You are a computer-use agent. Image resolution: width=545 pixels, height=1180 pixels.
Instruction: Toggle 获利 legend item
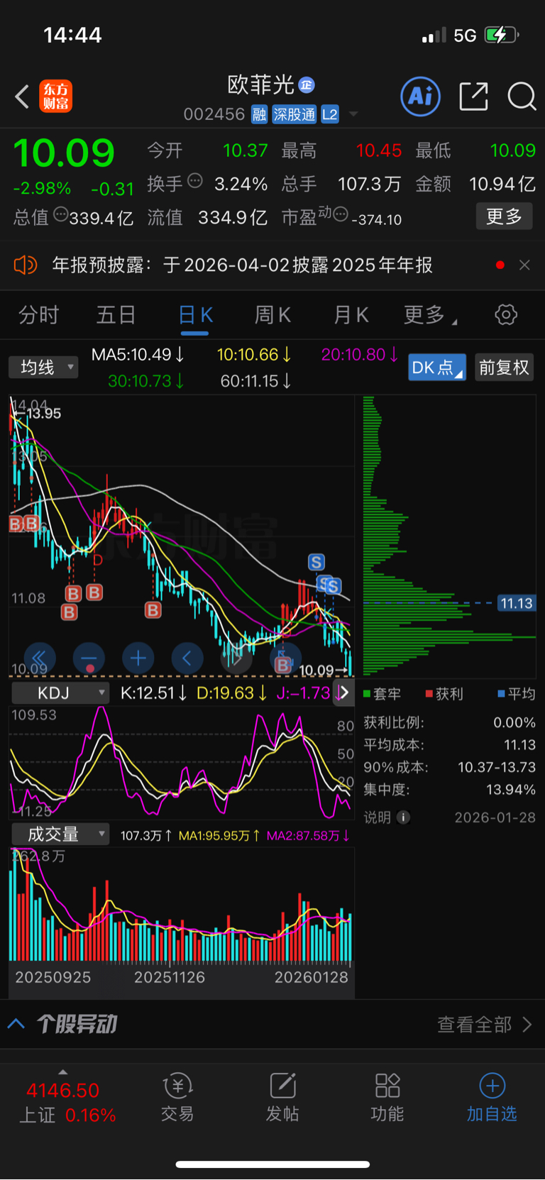pyautogui.click(x=444, y=694)
